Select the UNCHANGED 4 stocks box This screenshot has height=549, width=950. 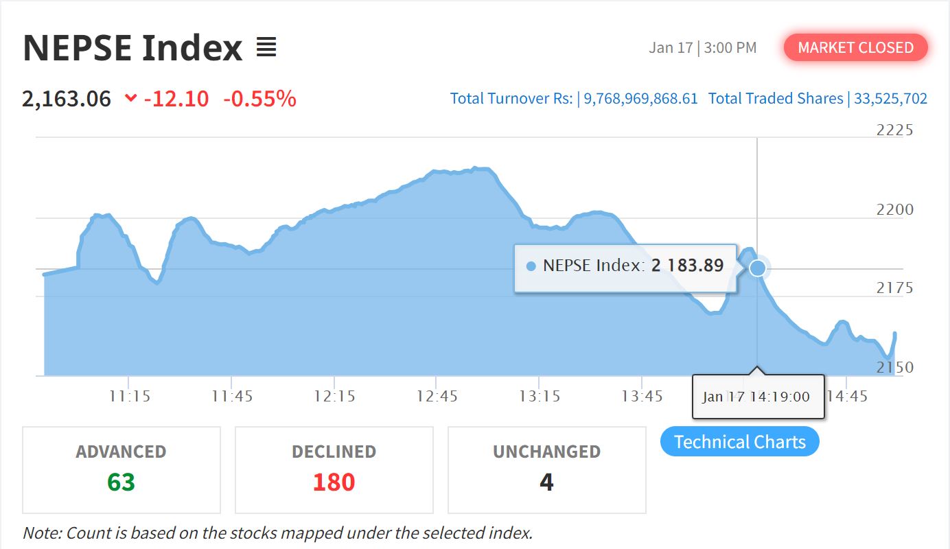[547, 470]
